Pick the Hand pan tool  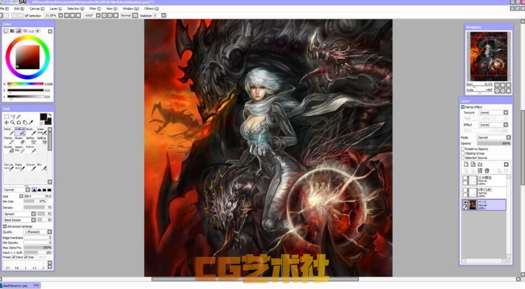point(25,122)
